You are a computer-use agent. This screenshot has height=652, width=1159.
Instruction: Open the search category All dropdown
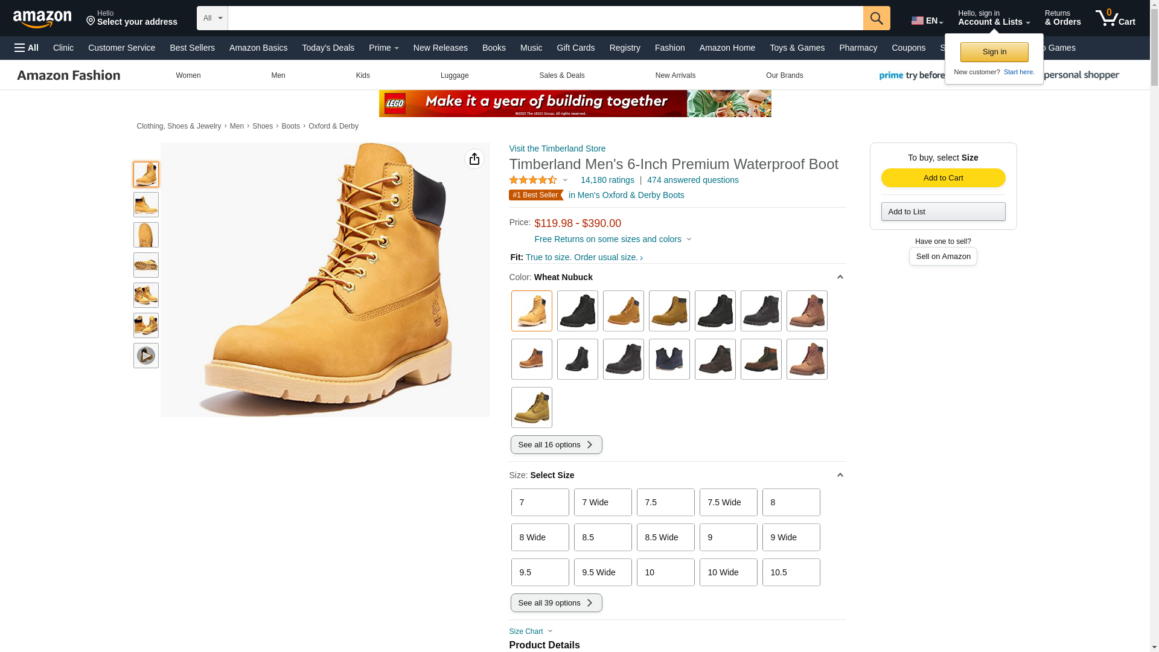(x=212, y=18)
